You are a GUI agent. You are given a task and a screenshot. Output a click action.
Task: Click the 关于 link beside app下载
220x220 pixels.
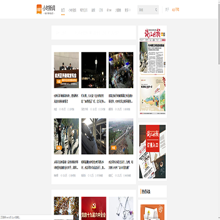click(x=167, y=10)
